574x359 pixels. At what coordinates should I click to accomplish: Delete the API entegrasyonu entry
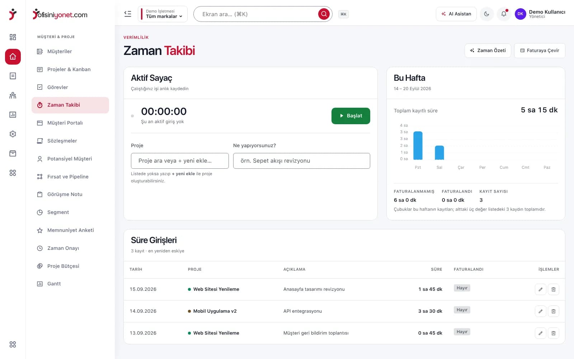point(553,311)
